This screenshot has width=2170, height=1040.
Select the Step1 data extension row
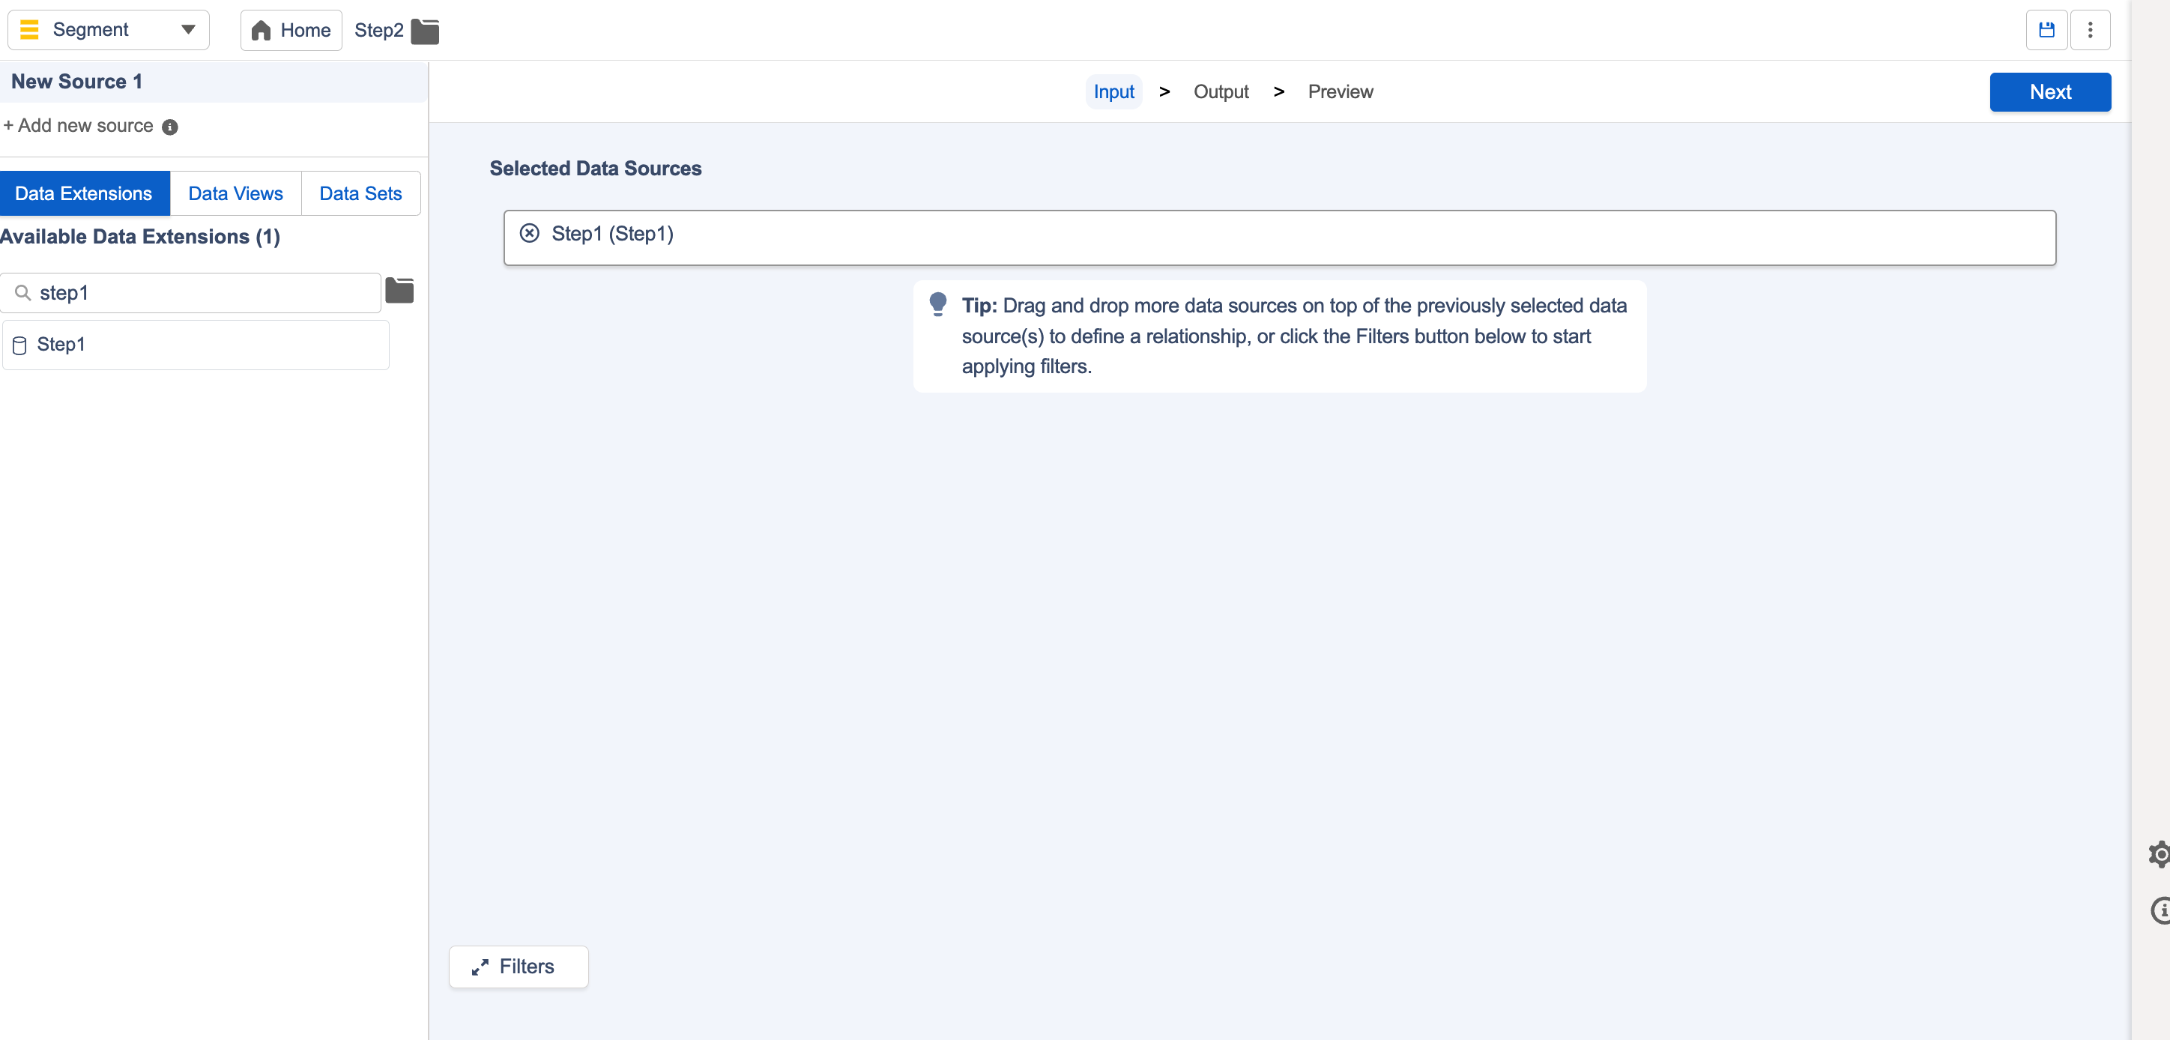196,345
